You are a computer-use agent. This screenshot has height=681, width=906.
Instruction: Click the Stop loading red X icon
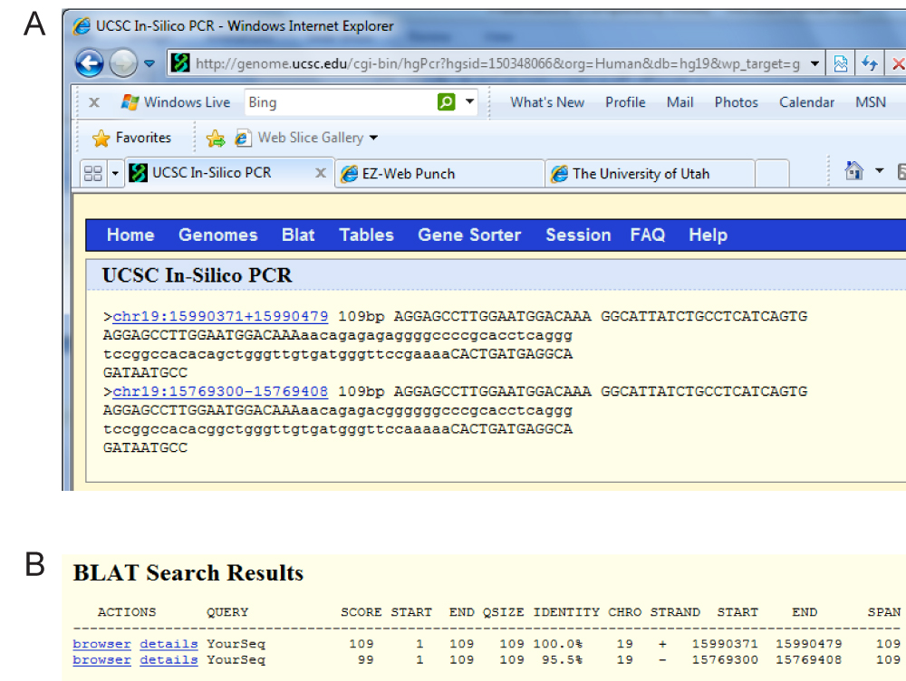pyautogui.click(x=899, y=63)
